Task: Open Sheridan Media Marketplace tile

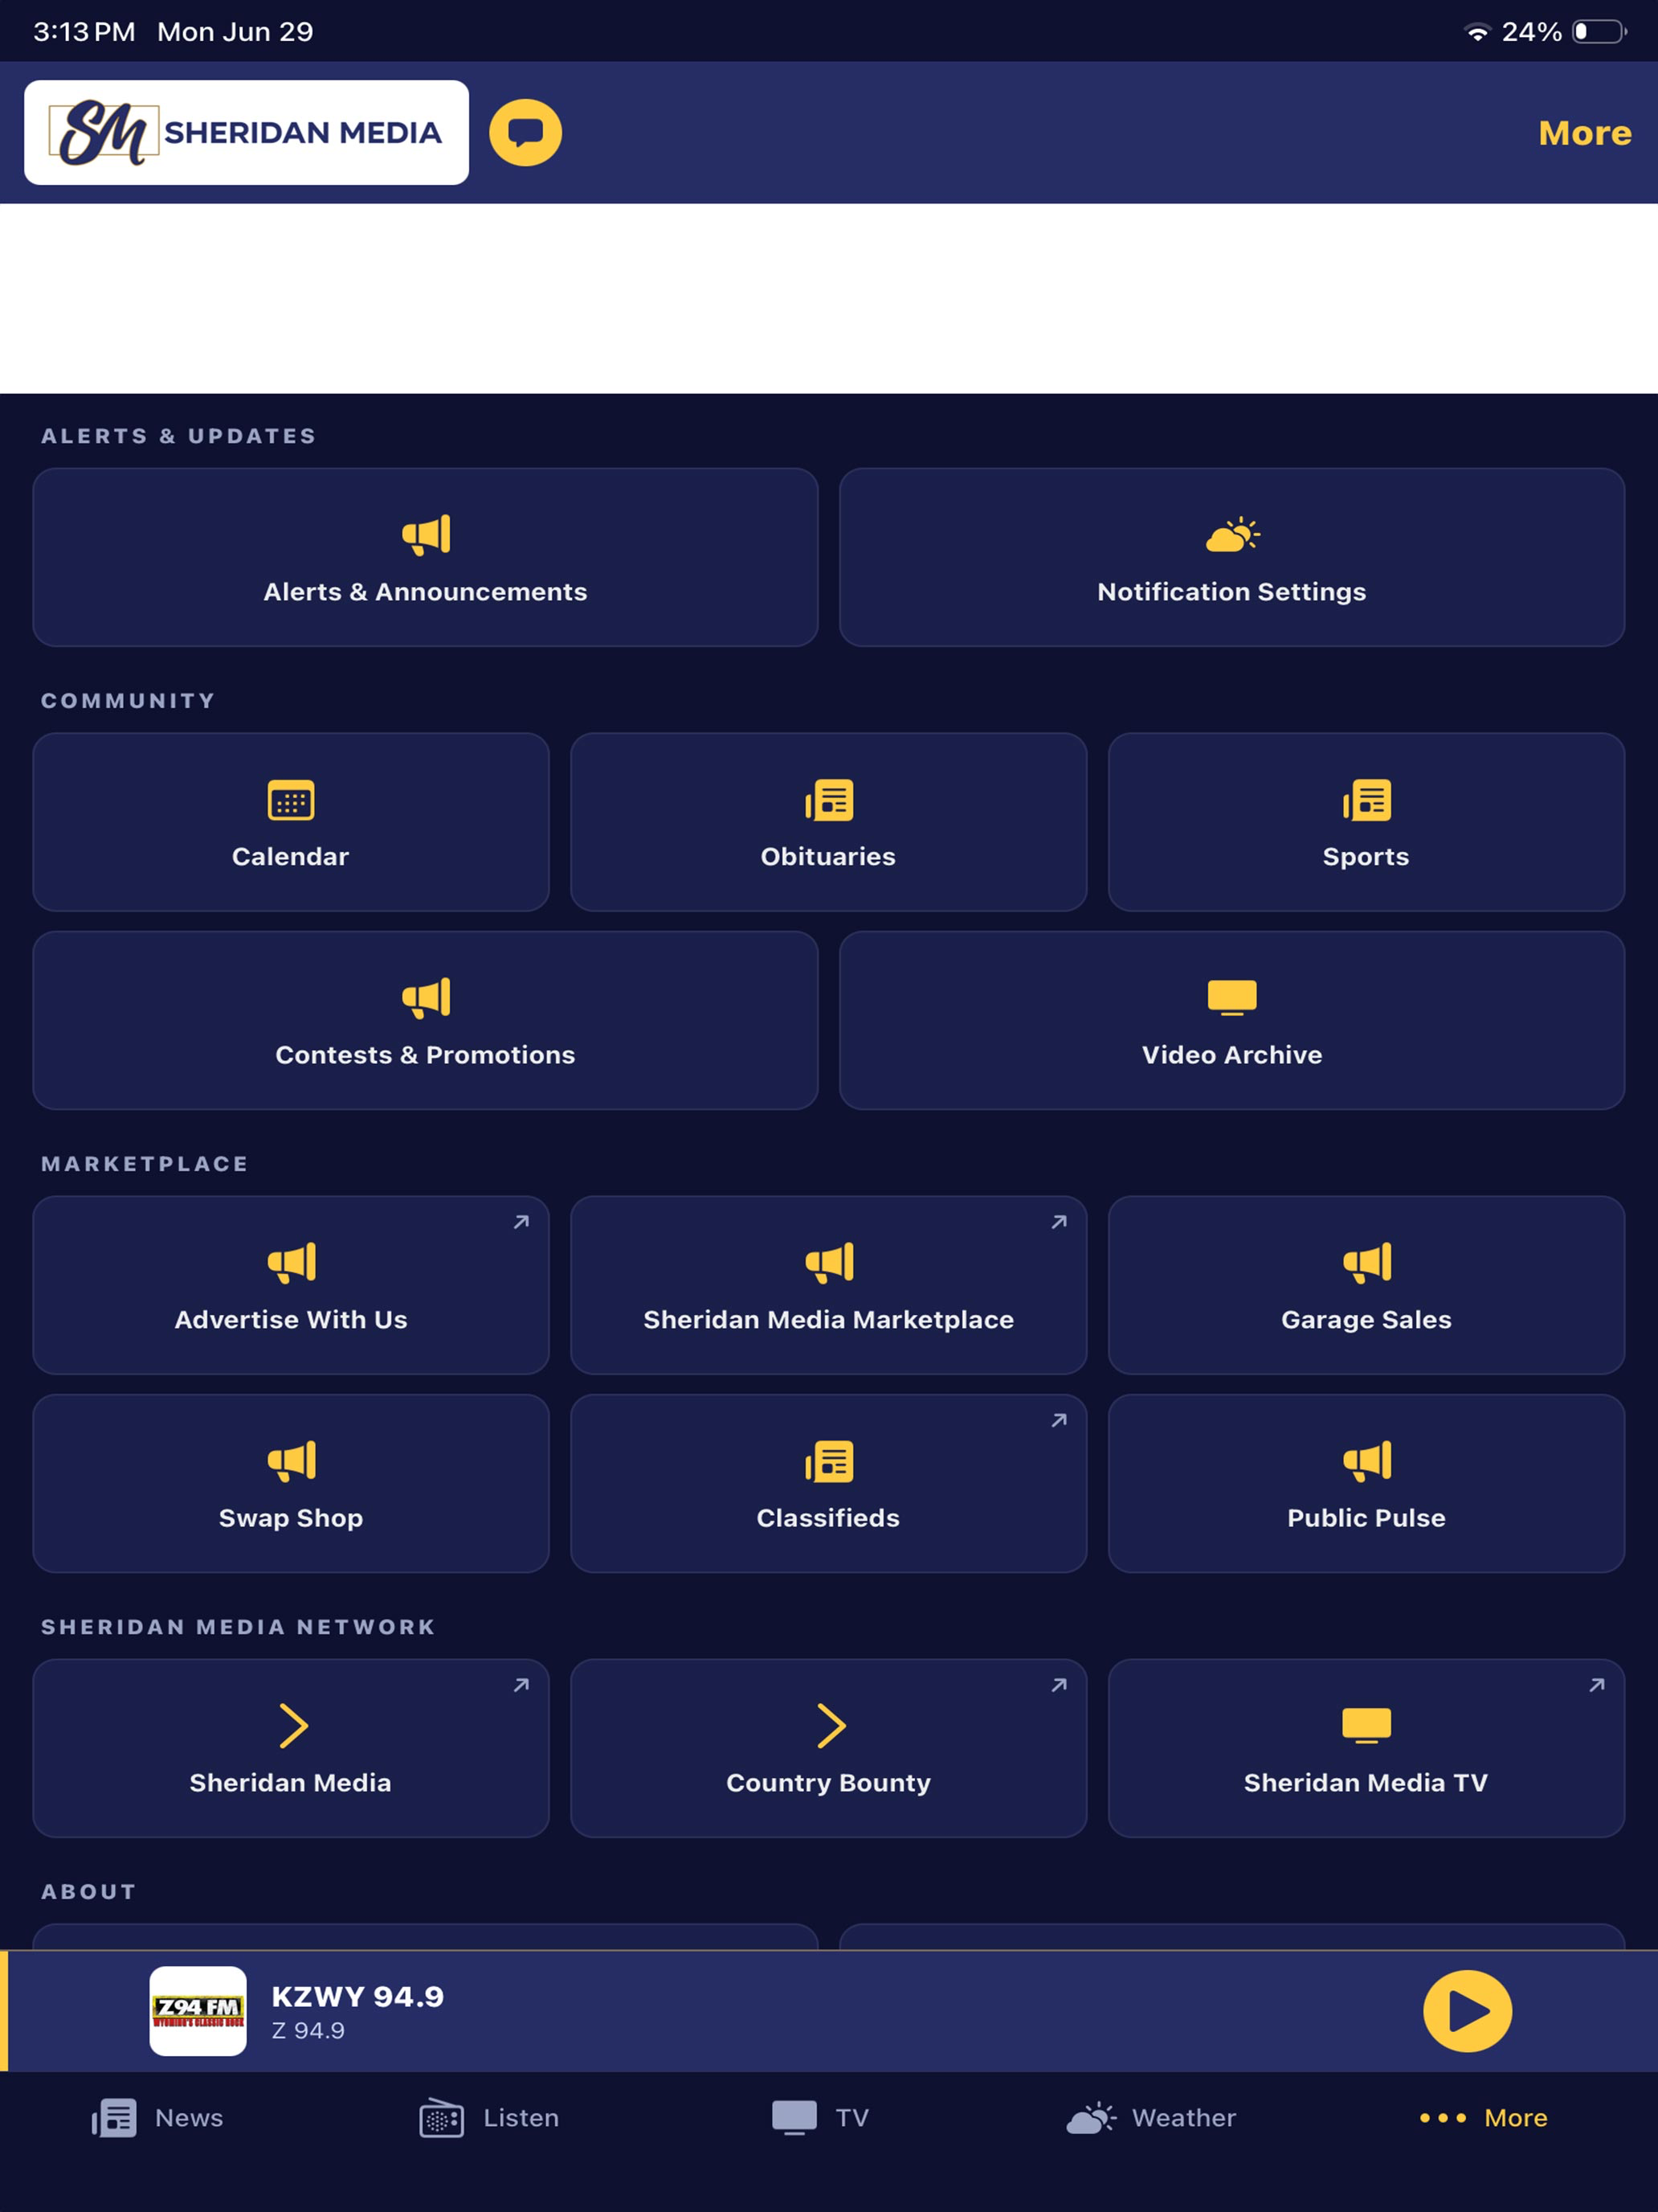Action: pyautogui.click(x=828, y=1285)
